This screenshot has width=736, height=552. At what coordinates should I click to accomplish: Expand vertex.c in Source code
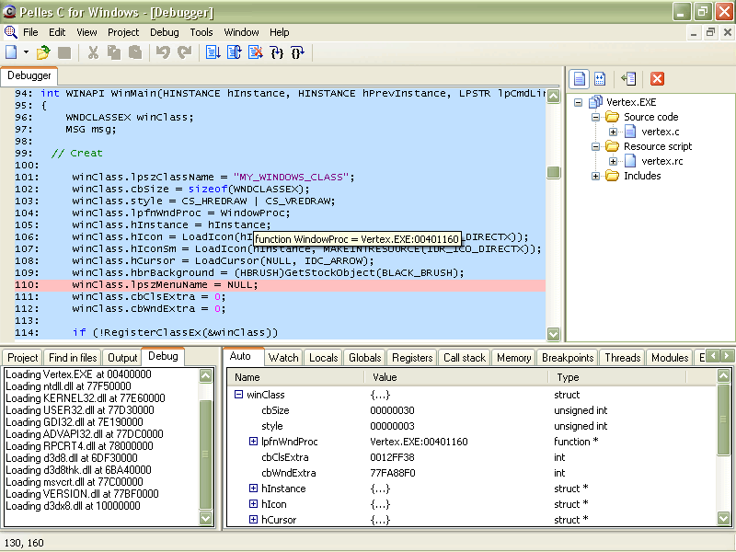click(x=613, y=132)
